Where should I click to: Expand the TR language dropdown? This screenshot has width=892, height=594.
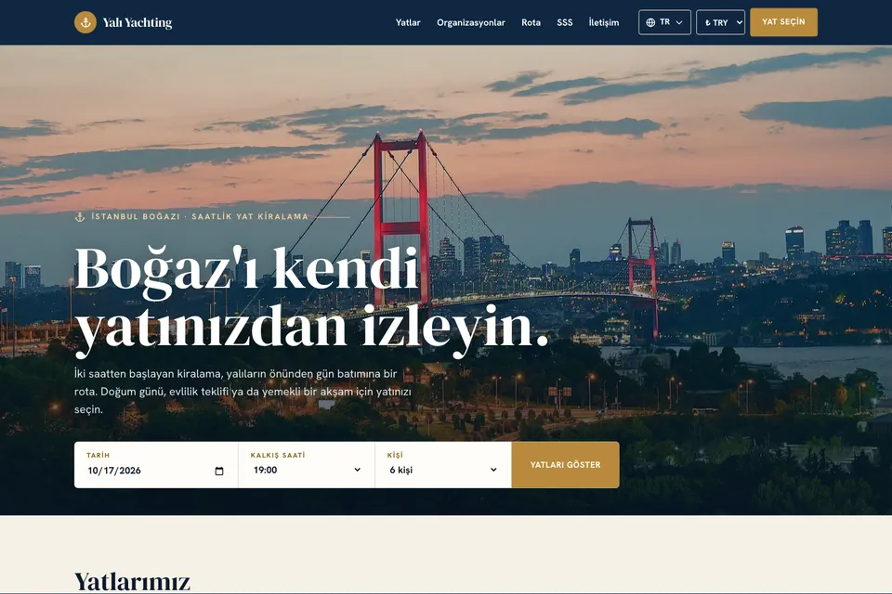click(664, 22)
